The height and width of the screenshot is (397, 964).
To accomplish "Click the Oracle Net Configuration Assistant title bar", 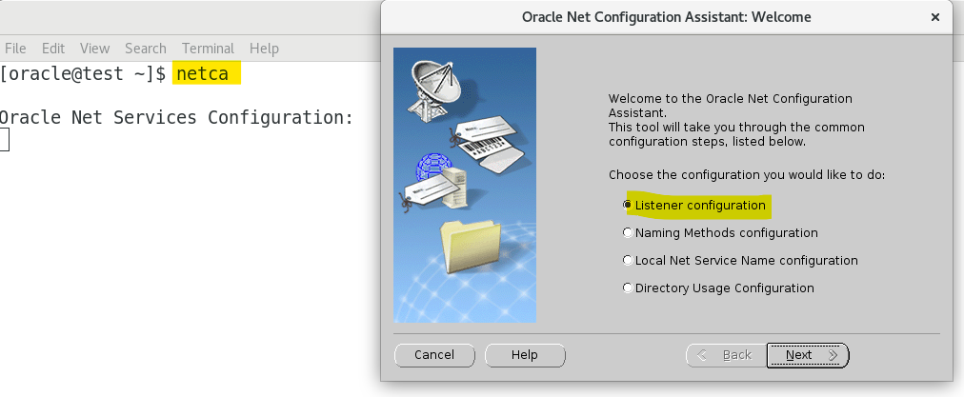I will (667, 17).
